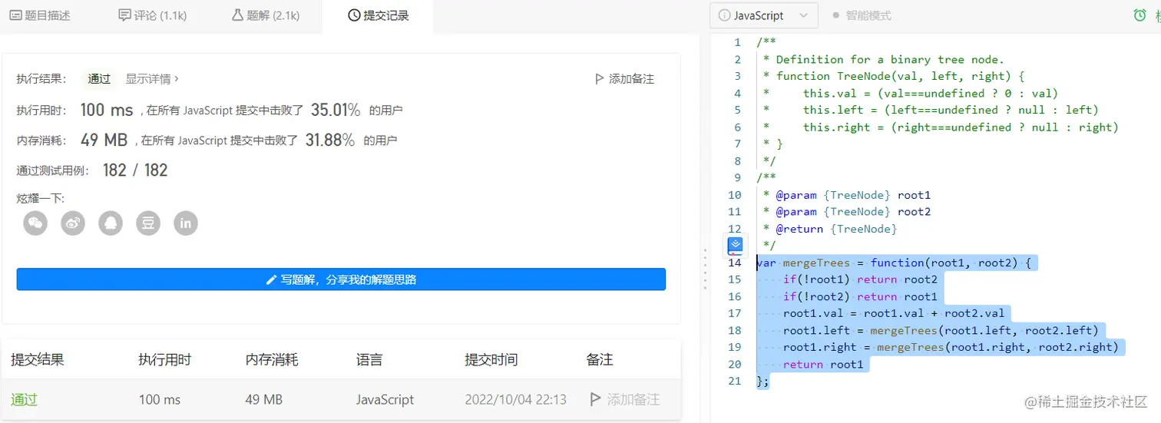Click line number 21 in gutter

(735, 381)
